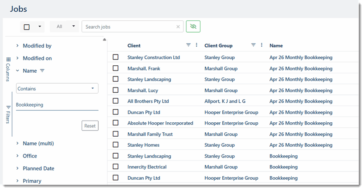362x188 pixels.
Task: Open client Marshall, Frank
Action: (144, 68)
